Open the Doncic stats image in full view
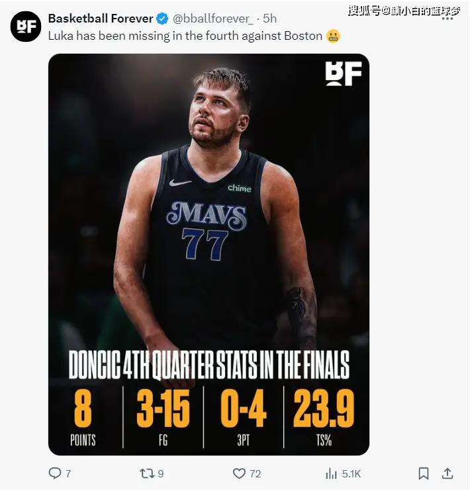Image resolution: width=470 pixels, height=490 pixels. [x=209, y=199]
